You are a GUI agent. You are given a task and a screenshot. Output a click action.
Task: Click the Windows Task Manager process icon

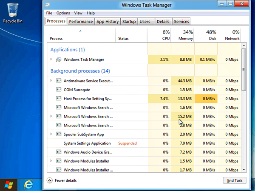coord(59,59)
